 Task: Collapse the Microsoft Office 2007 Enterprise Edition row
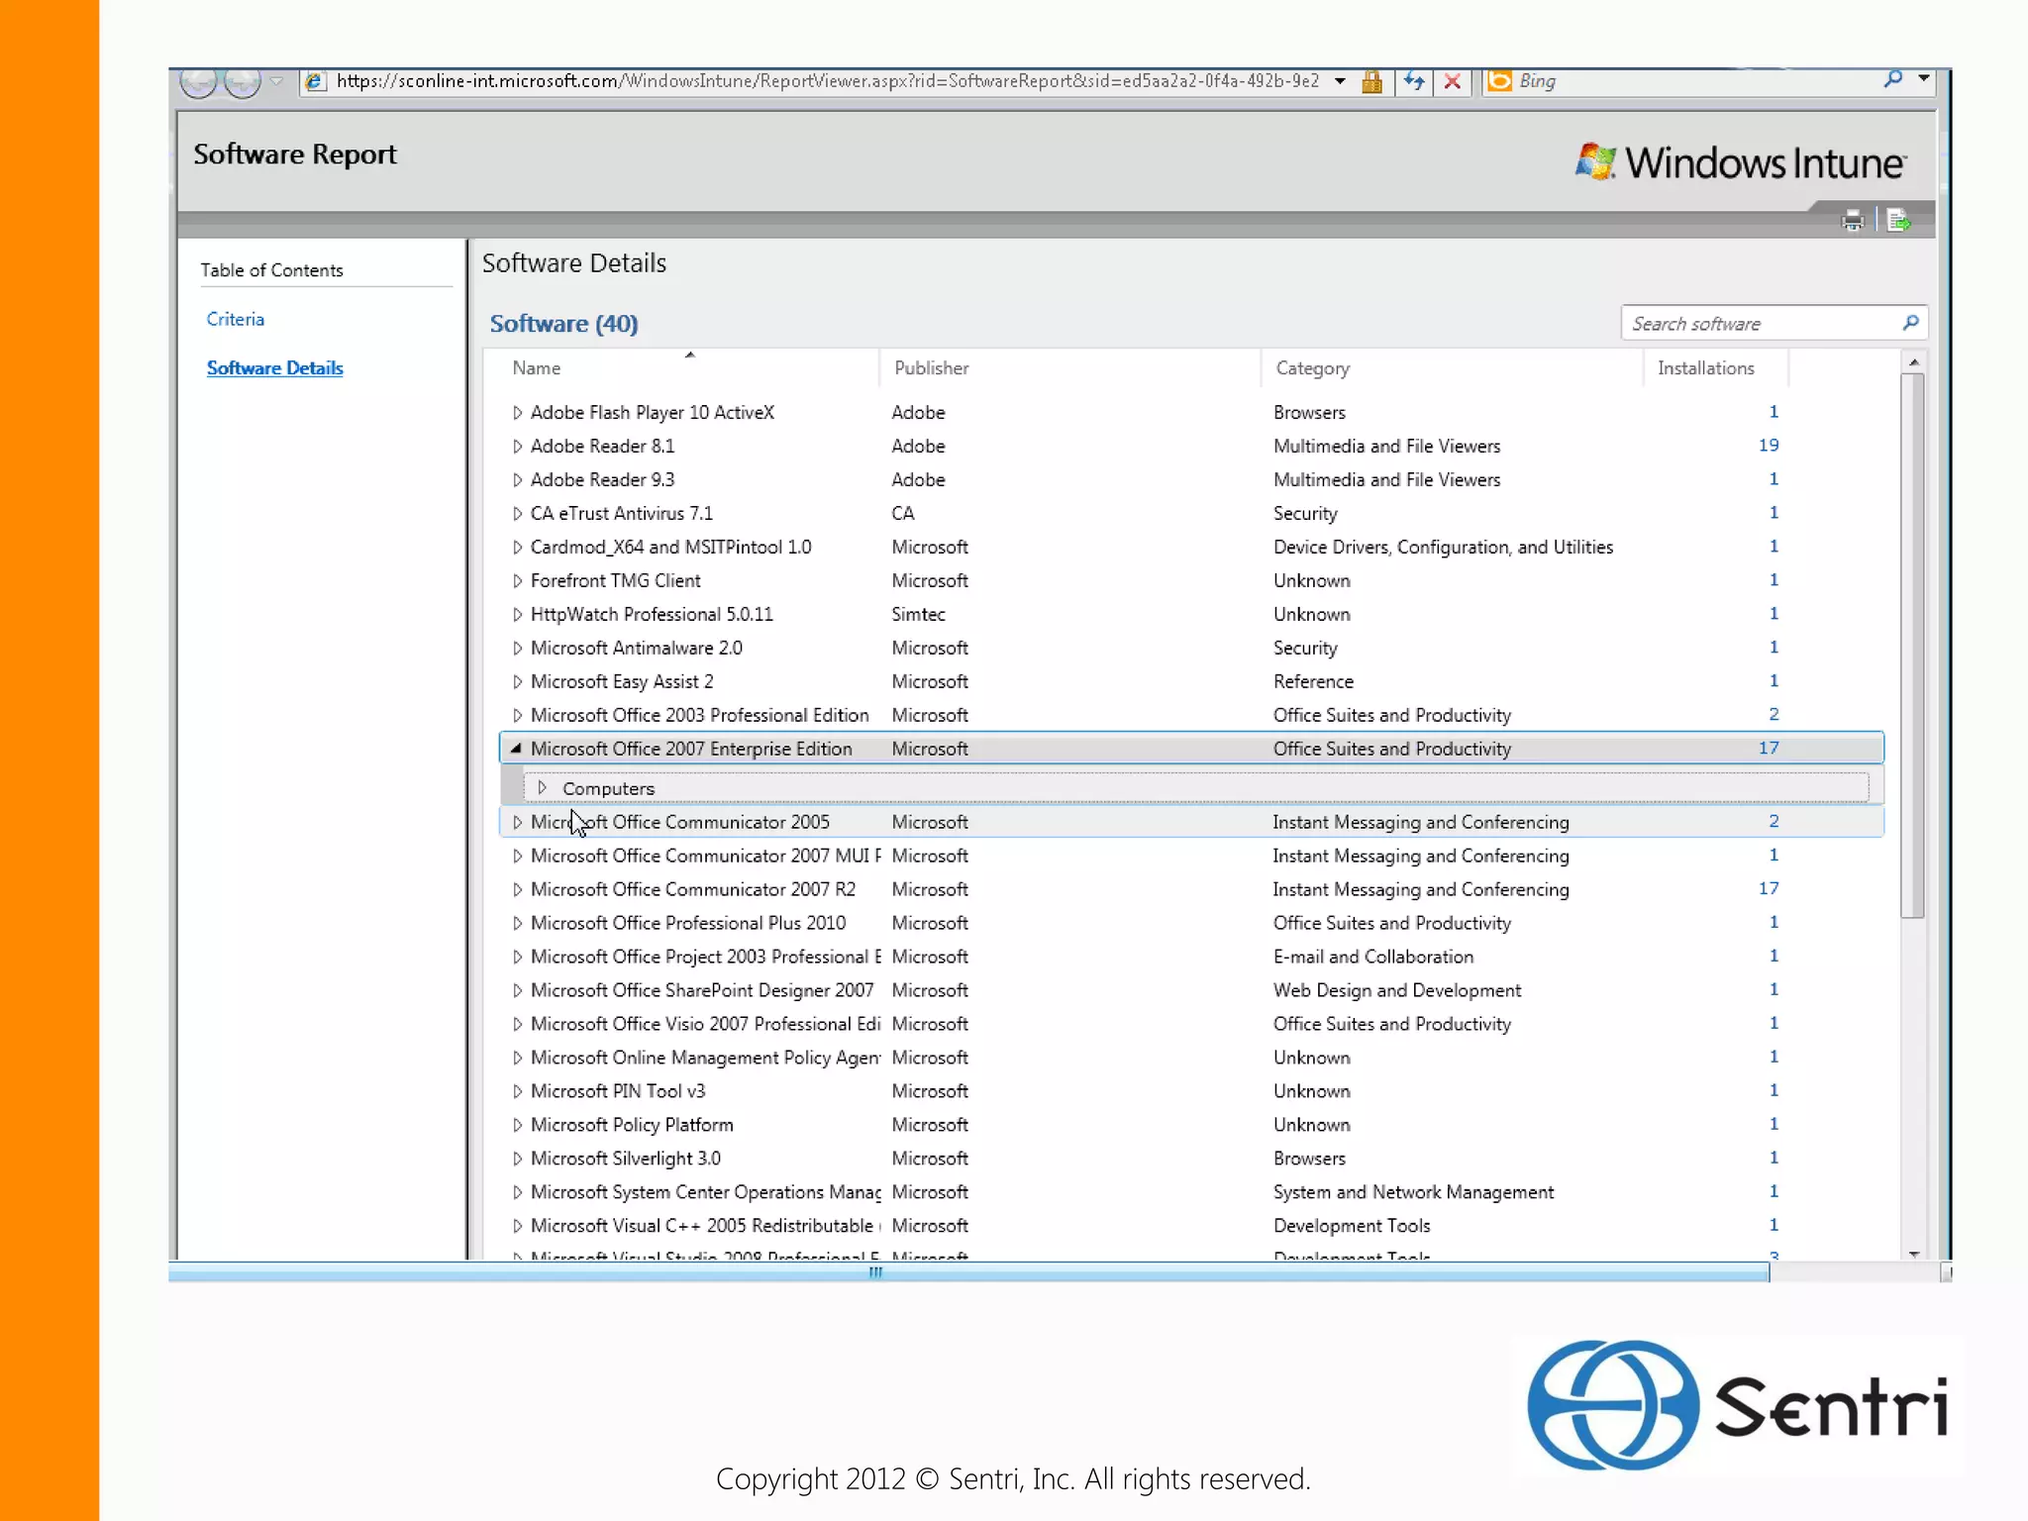pos(516,749)
